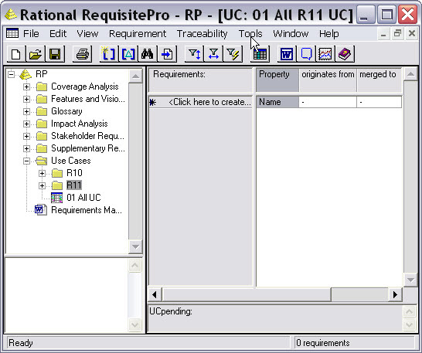Open the Requirements Ma... document
The height and width of the screenshot is (353, 422).
87,210
